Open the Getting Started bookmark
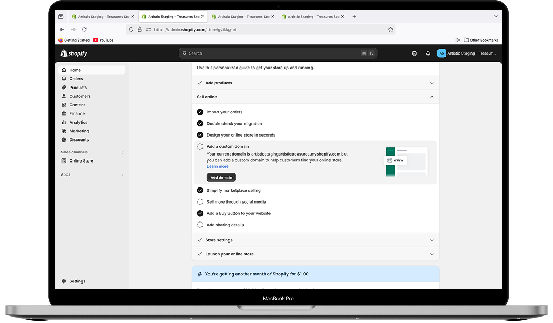Image resolution: width=553 pixels, height=323 pixels. (73, 40)
